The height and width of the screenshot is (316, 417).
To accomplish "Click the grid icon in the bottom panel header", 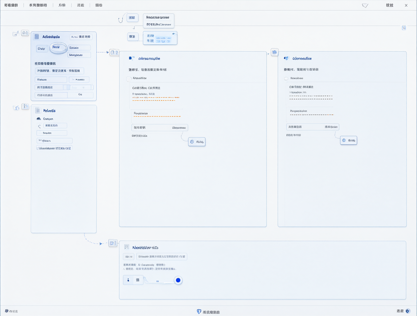I will pos(126,247).
